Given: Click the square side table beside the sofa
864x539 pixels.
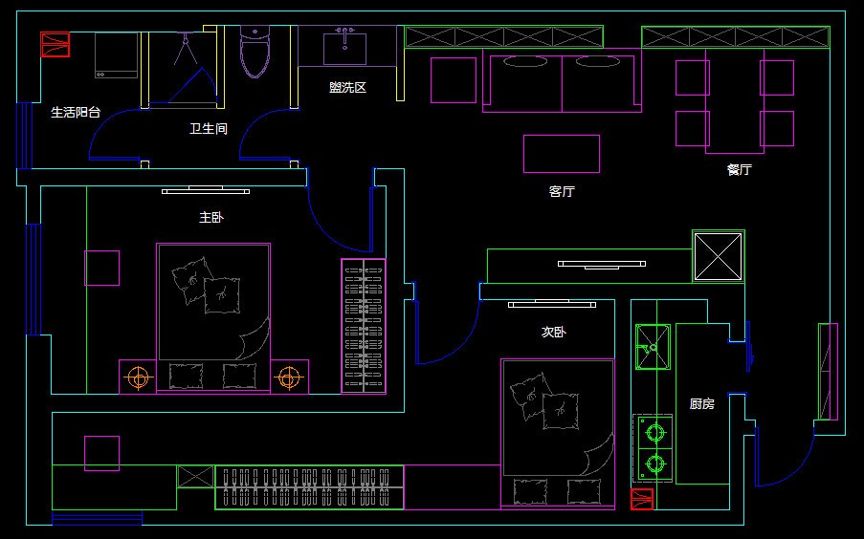Looking at the screenshot, I should 454,80.
